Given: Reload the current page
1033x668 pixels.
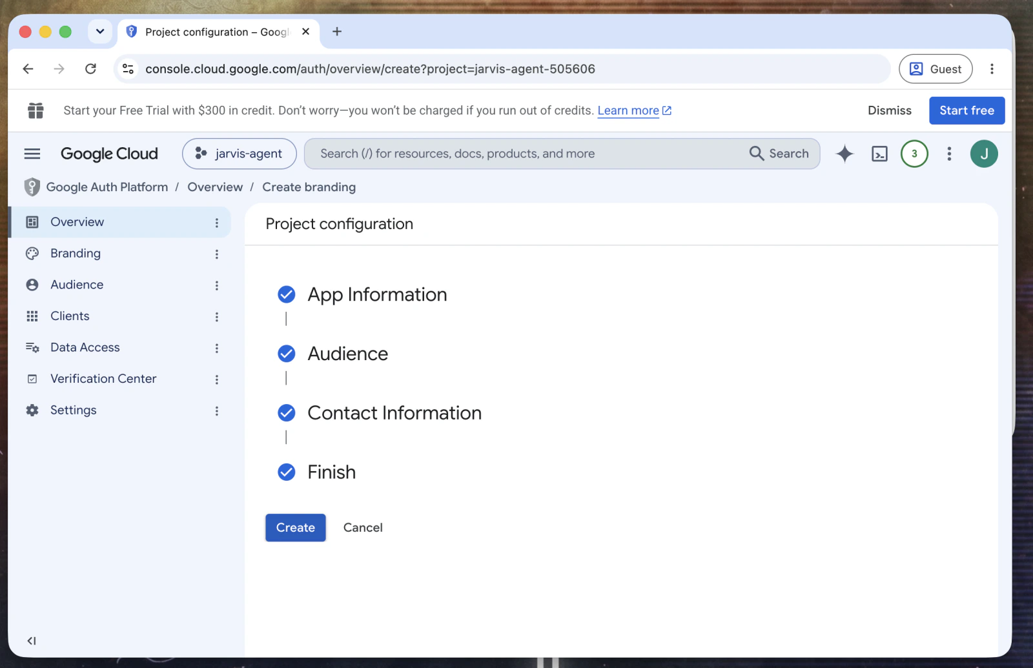Looking at the screenshot, I should click(x=90, y=69).
